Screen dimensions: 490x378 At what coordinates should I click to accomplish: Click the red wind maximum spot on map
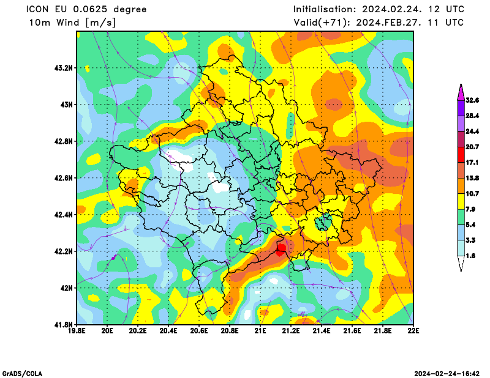click(281, 250)
